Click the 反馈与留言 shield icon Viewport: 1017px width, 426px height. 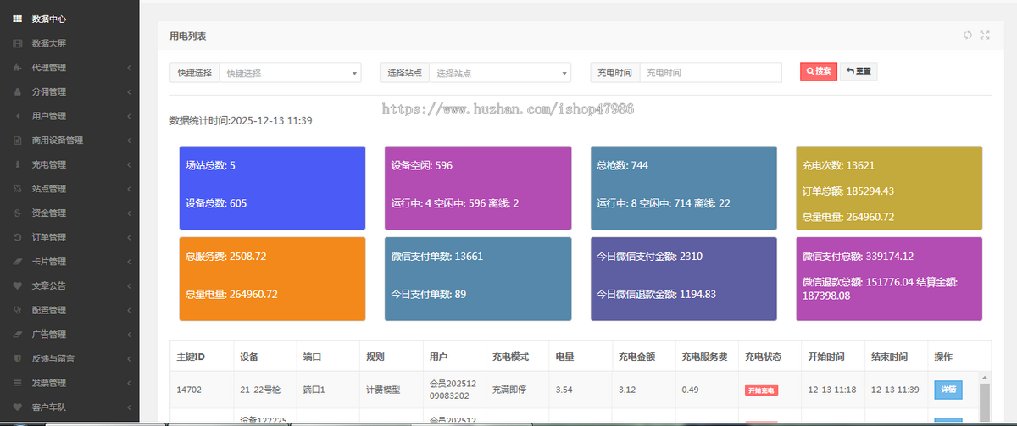(x=18, y=358)
